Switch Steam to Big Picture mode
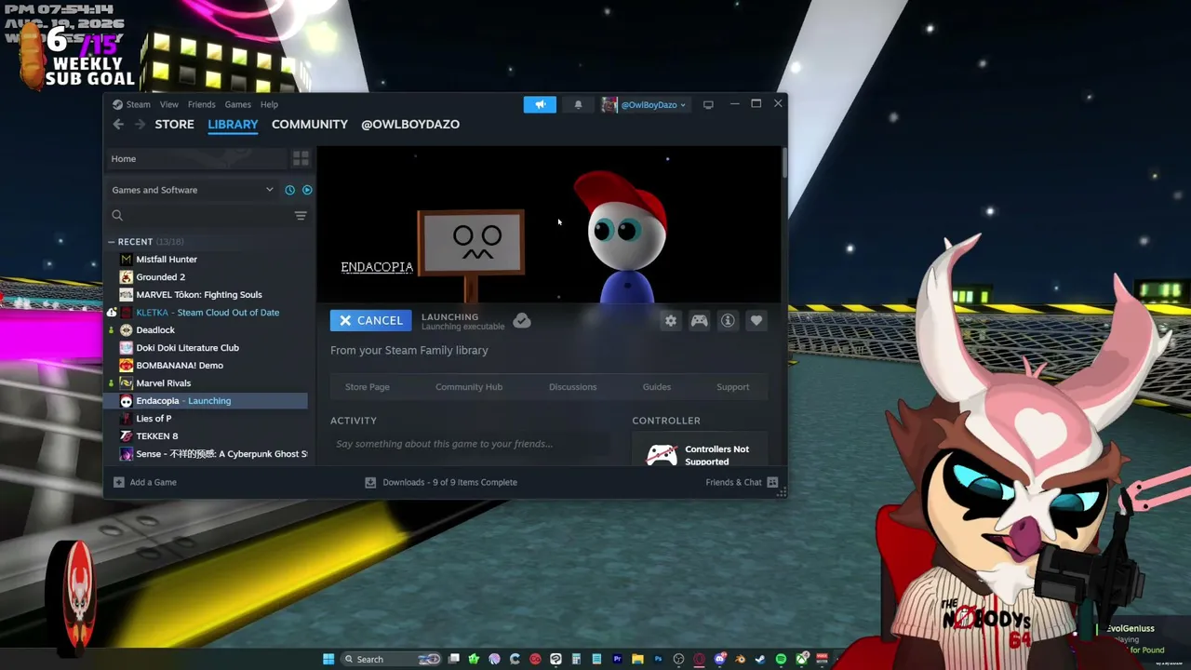Viewport: 1191px width, 670px height. click(x=708, y=104)
